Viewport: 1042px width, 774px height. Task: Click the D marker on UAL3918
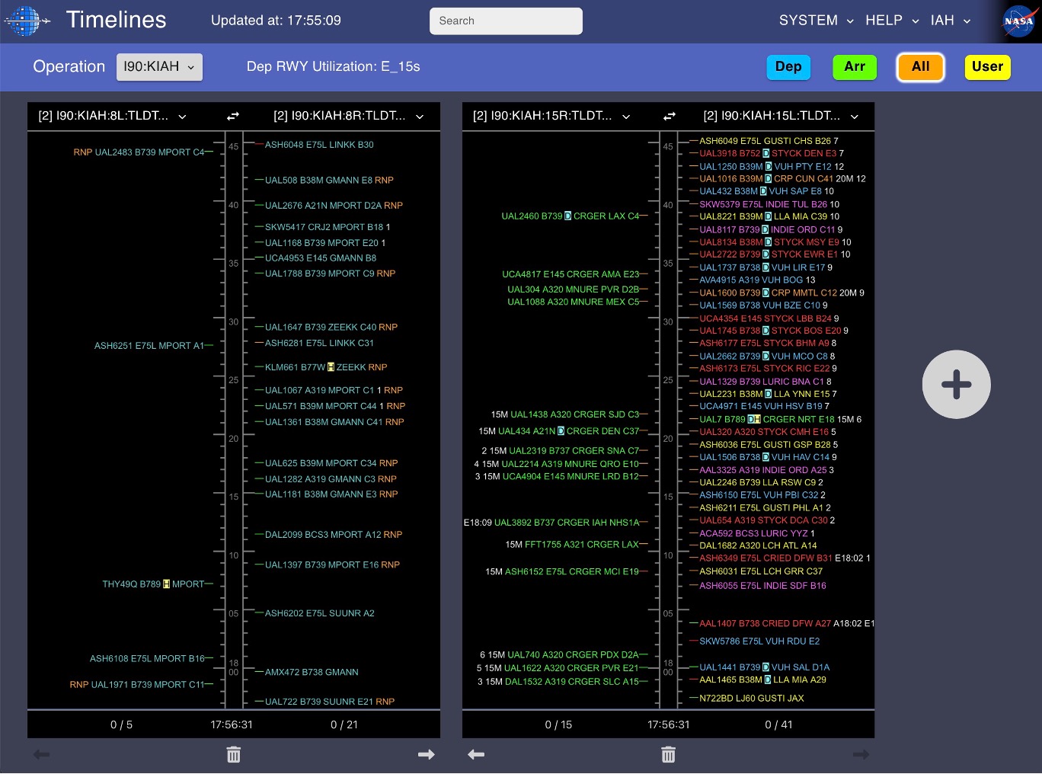click(766, 153)
